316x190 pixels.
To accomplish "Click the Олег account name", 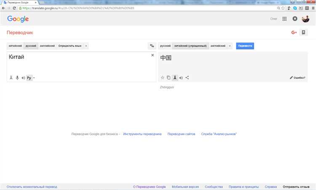I will coord(274,19).
